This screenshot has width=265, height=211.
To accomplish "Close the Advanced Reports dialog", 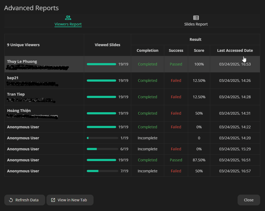I will [x=249, y=200].
